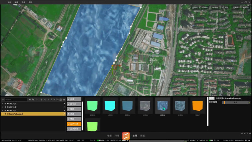Viewport: 252px width, 142px height.
Task: Adjust the 发光强度 slider
Action: click(x=235, y=102)
